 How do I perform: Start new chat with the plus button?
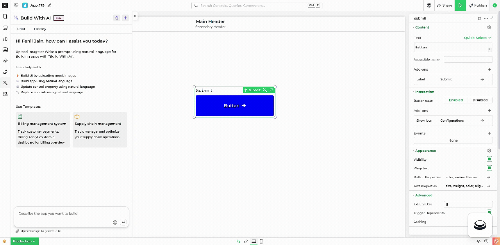coord(125,18)
